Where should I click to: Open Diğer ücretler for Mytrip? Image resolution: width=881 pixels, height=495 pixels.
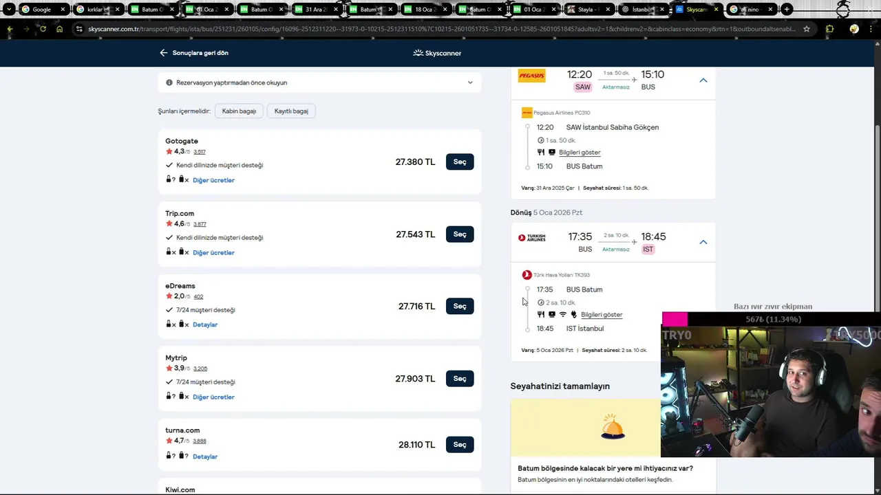213,397
